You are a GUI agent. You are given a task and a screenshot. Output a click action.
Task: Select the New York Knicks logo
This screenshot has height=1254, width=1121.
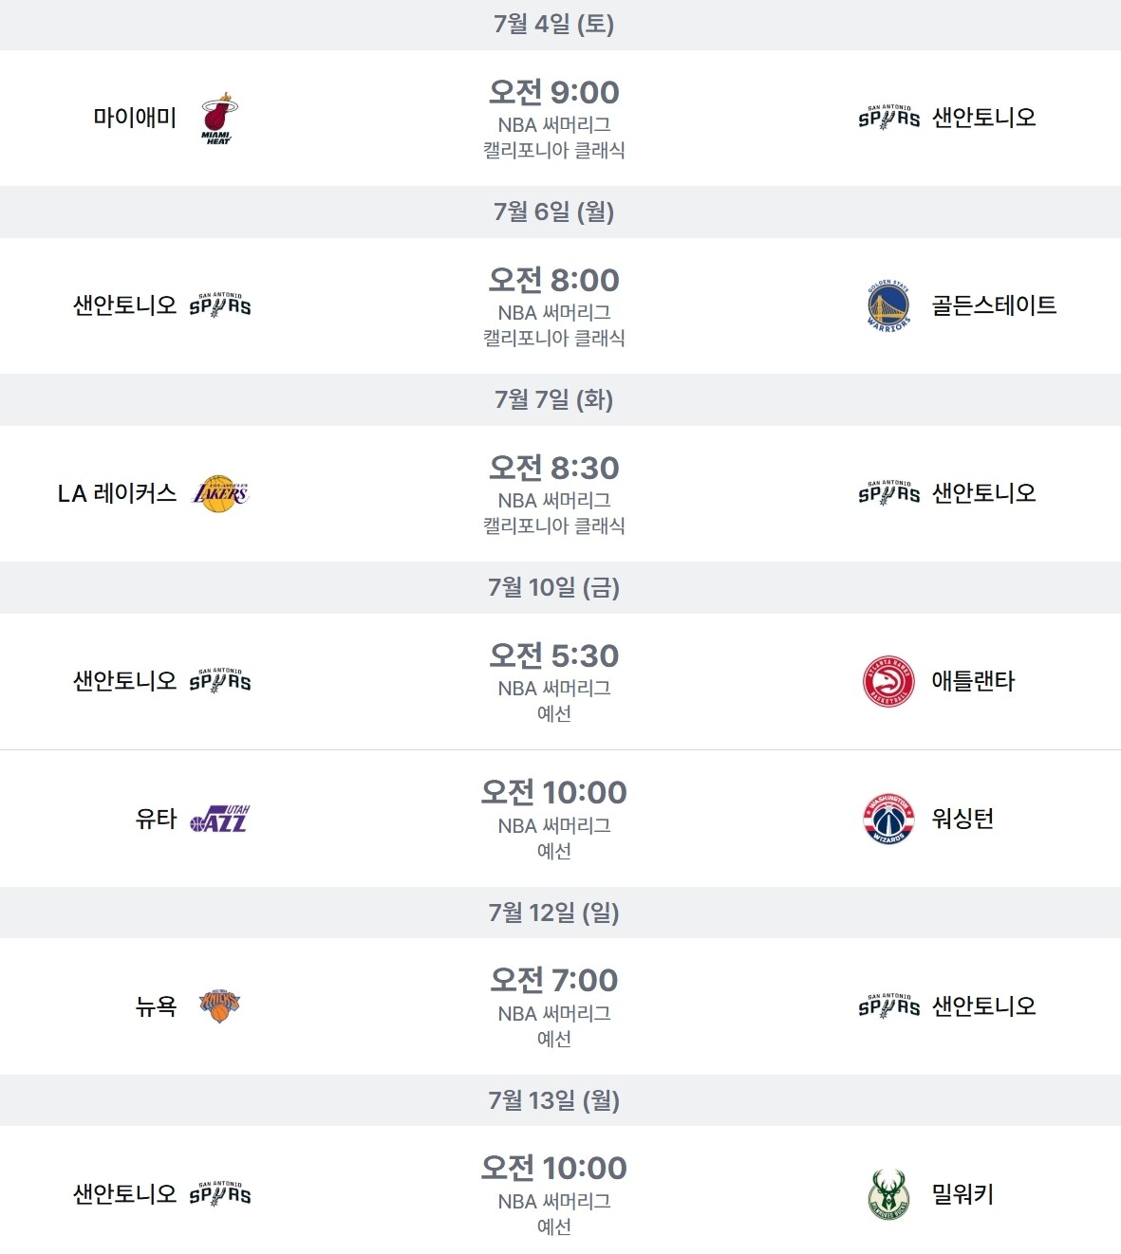tap(220, 1006)
